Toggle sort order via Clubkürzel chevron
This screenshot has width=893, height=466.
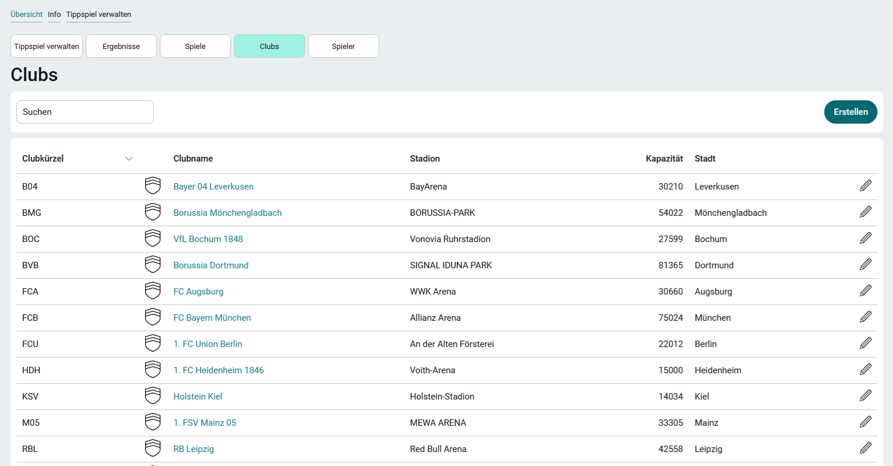[129, 159]
